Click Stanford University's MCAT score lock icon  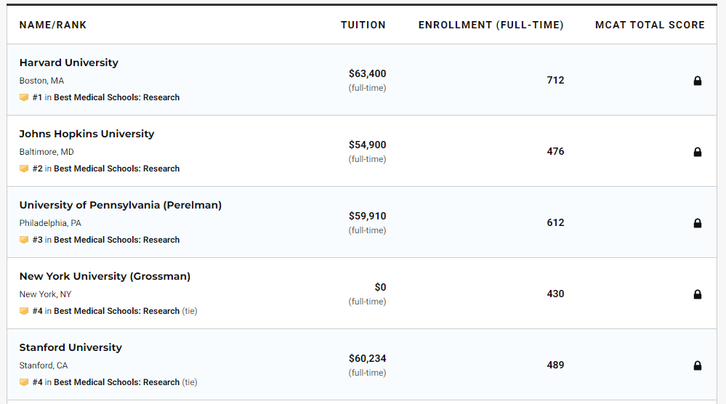click(698, 365)
